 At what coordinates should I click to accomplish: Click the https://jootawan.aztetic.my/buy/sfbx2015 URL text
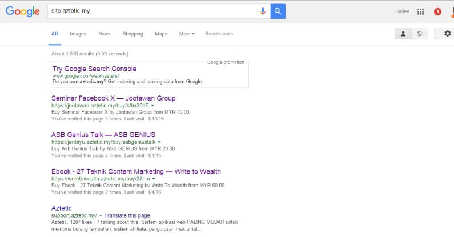(x=100, y=106)
